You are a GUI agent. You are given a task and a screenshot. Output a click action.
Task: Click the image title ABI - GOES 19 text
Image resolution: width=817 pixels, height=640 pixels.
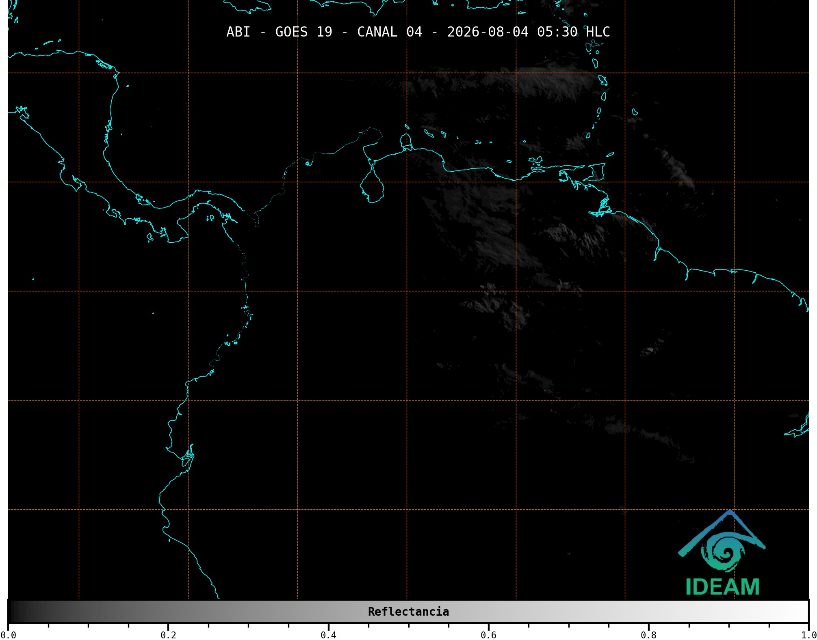click(418, 32)
